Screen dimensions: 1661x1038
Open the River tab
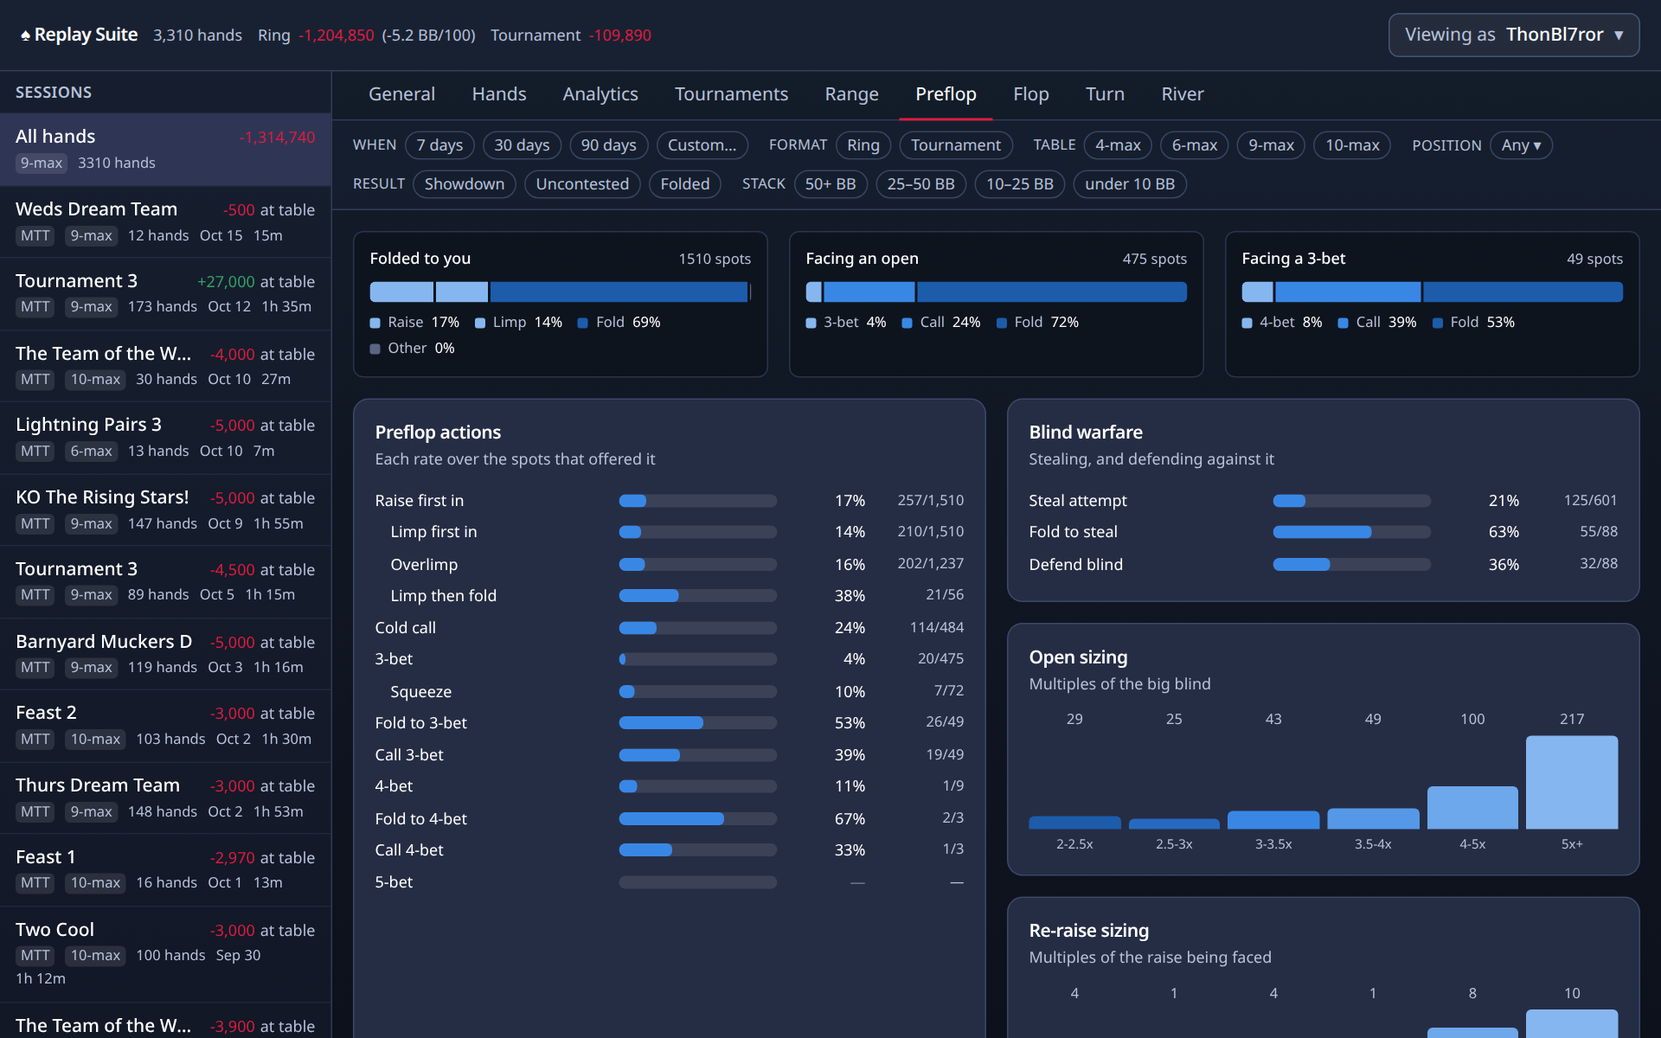click(1183, 94)
